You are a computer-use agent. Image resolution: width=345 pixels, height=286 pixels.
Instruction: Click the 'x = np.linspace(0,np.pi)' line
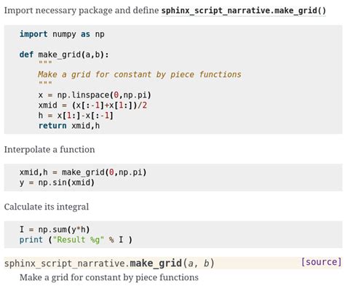[x=95, y=95]
